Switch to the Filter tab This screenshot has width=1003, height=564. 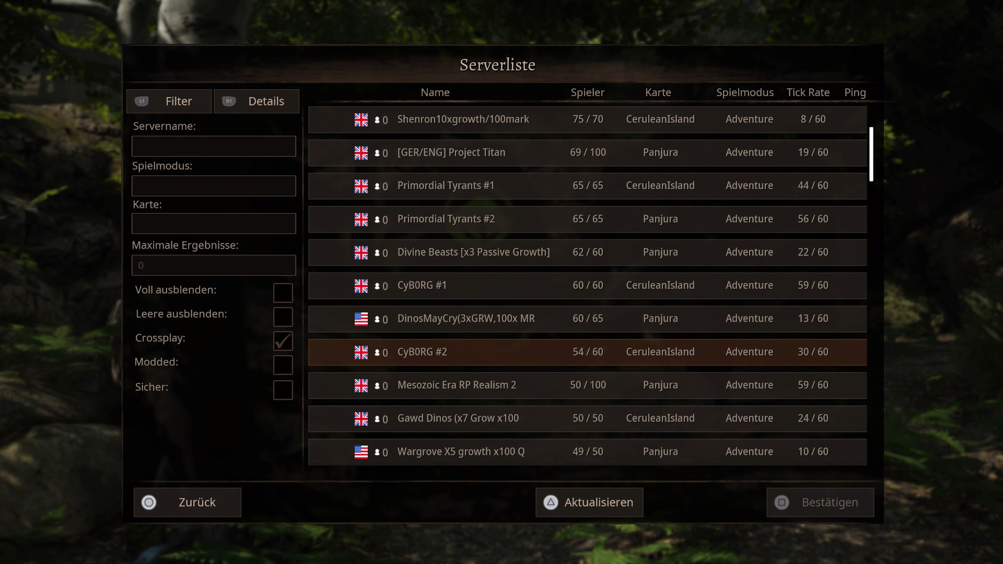point(169,101)
